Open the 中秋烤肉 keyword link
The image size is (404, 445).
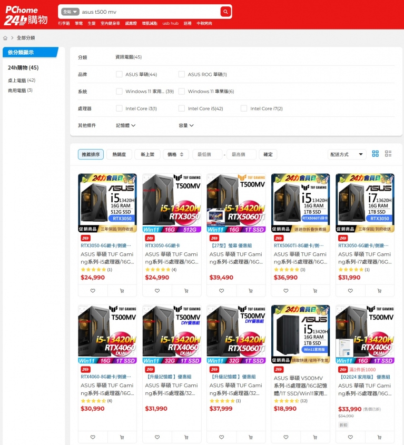point(204,23)
